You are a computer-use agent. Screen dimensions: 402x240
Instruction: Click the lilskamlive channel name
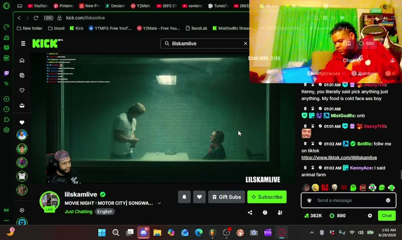[81, 194]
